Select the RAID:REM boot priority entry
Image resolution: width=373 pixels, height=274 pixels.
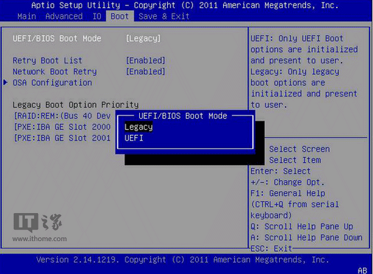click(x=62, y=115)
